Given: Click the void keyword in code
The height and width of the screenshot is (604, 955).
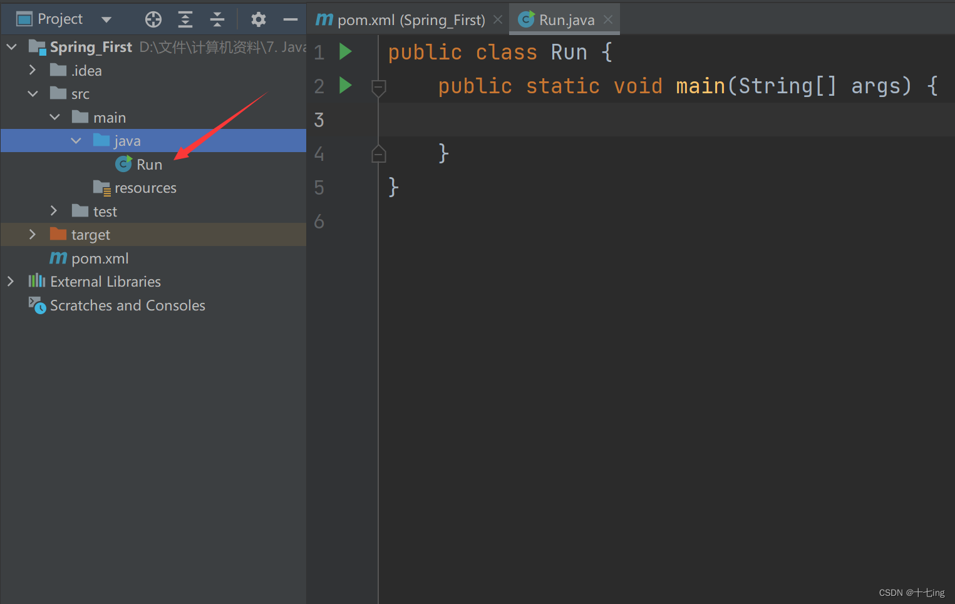Looking at the screenshot, I should click(638, 86).
